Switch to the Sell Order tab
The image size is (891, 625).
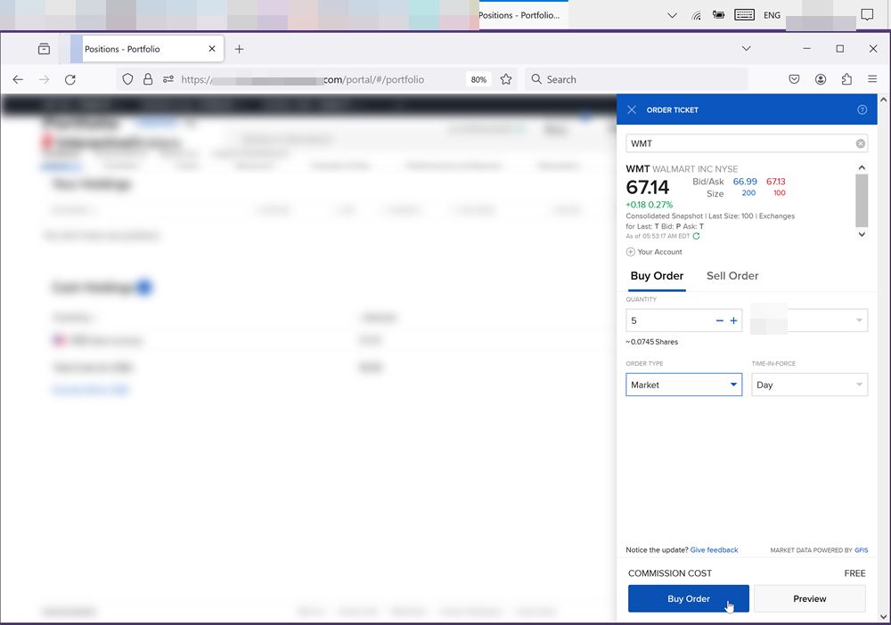pos(732,276)
